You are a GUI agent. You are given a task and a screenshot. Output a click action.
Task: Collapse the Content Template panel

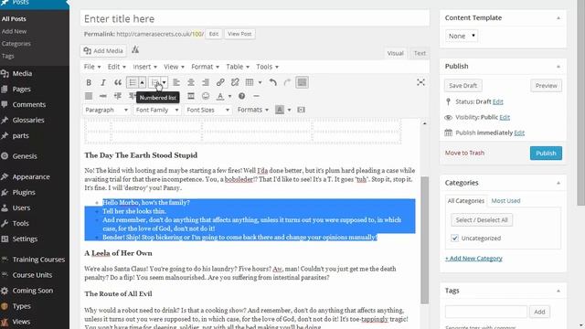[558, 18]
